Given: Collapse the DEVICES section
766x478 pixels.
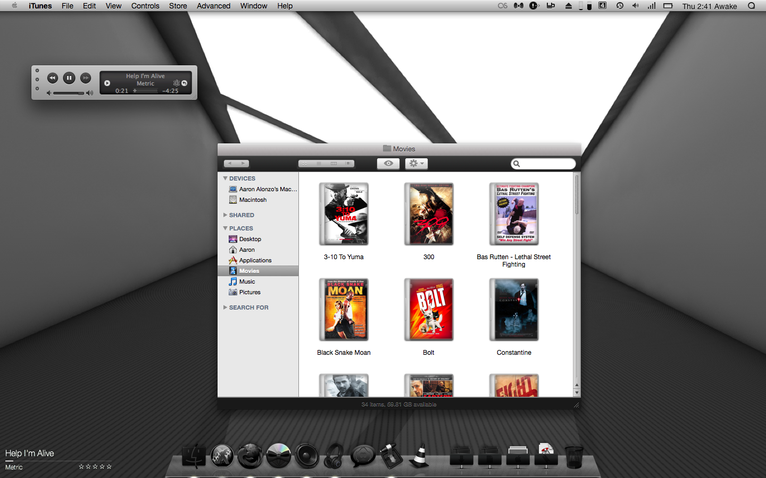Looking at the screenshot, I should pyautogui.click(x=226, y=178).
